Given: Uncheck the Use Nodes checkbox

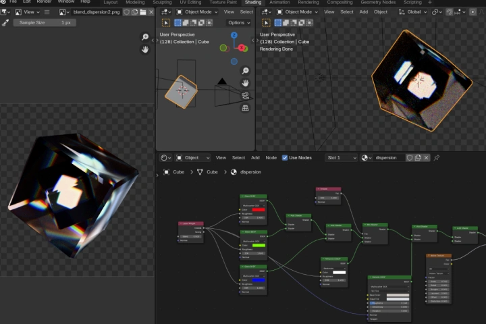Looking at the screenshot, I should [285, 158].
